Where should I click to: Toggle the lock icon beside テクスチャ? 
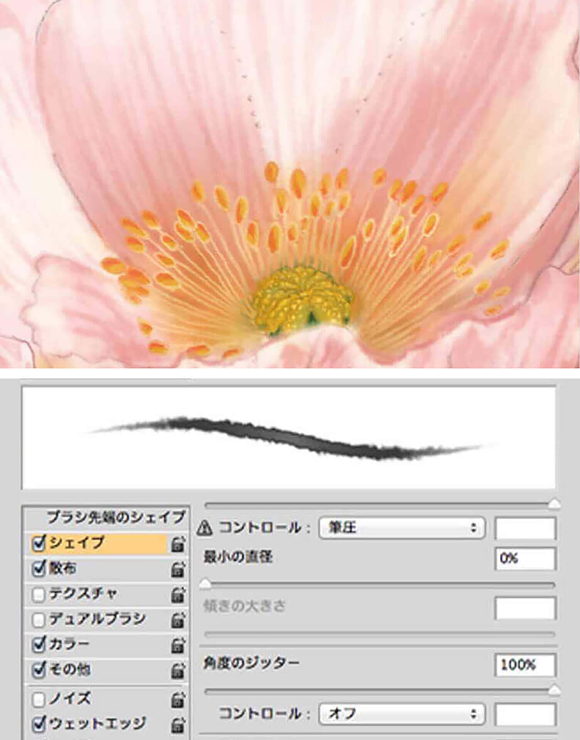coord(177,595)
